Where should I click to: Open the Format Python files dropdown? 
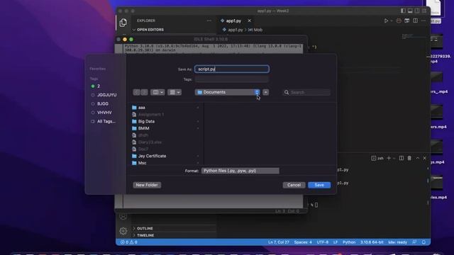tap(240, 171)
